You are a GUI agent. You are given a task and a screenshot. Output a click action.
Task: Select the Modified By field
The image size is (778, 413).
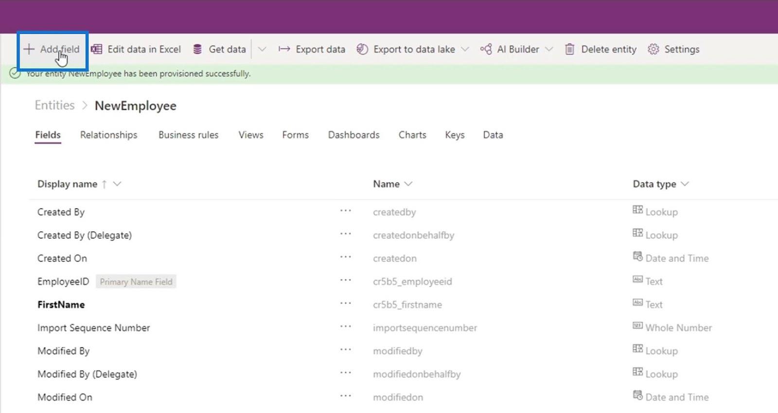tap(64, 351)
